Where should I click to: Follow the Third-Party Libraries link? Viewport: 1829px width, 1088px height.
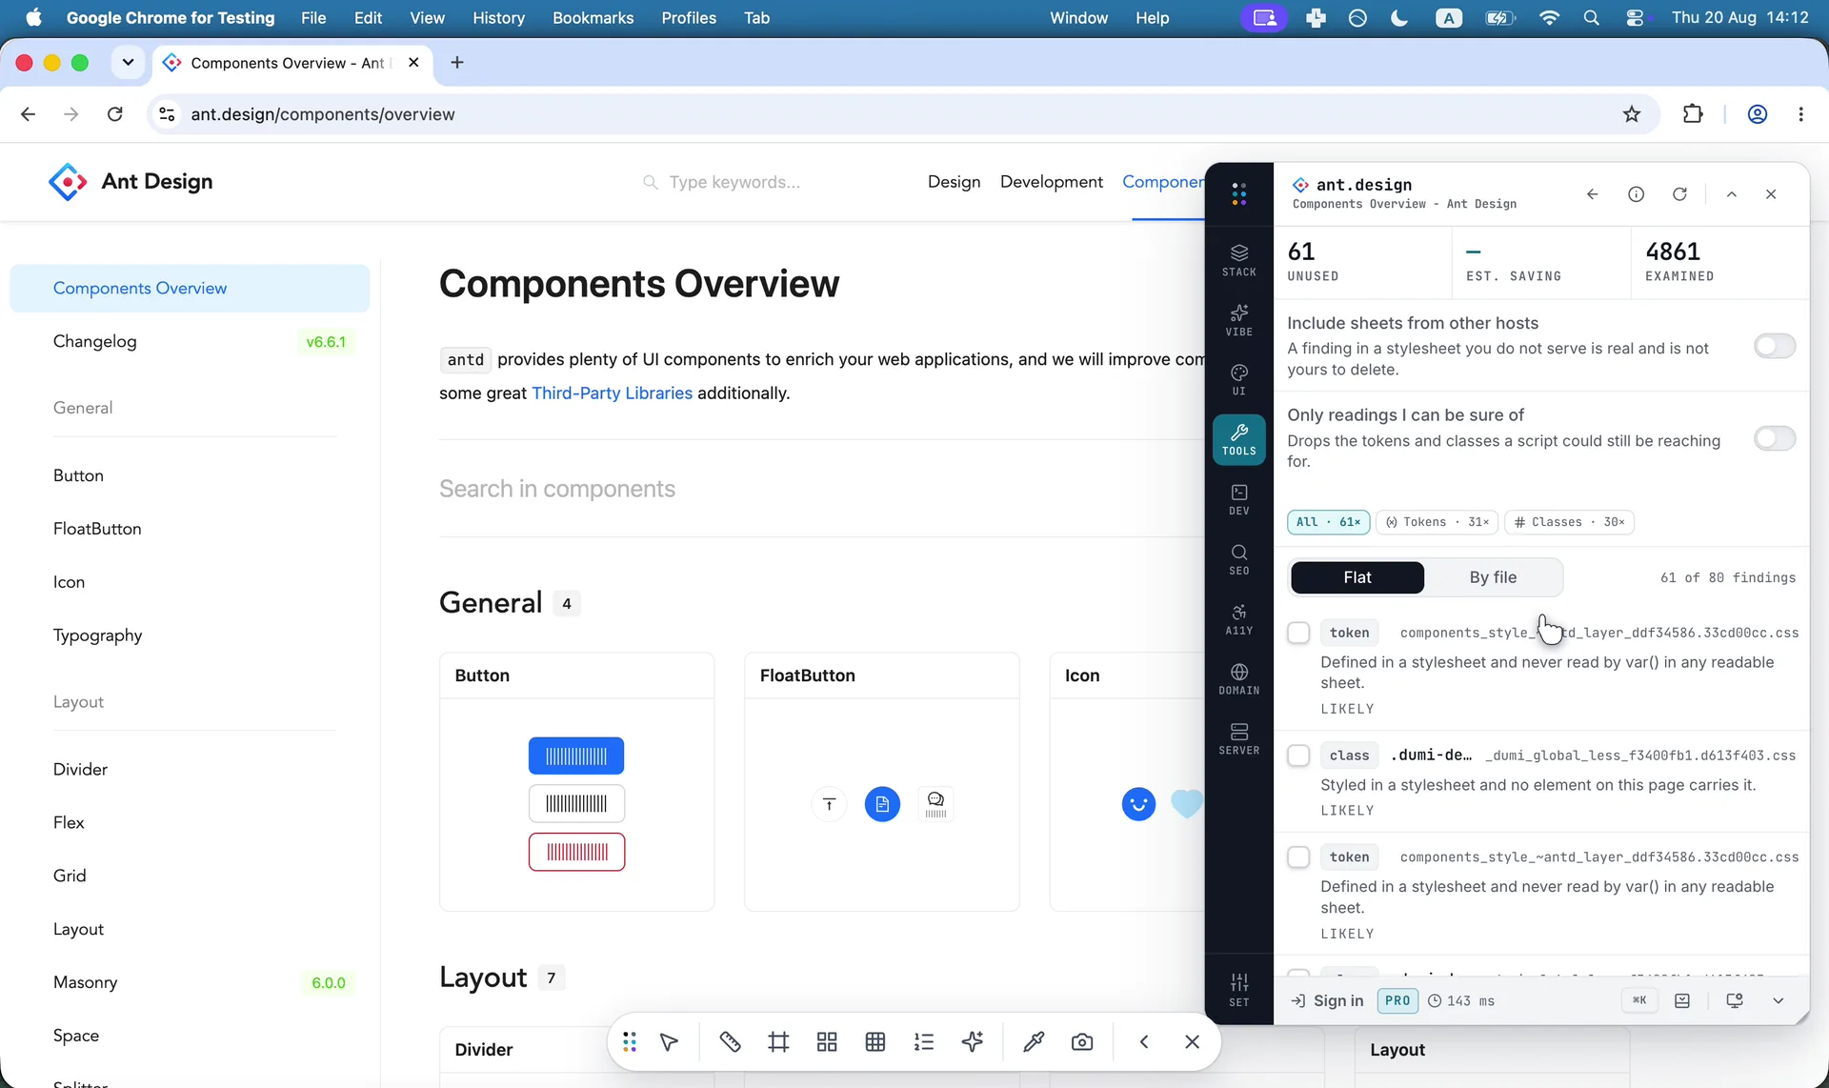612,393
